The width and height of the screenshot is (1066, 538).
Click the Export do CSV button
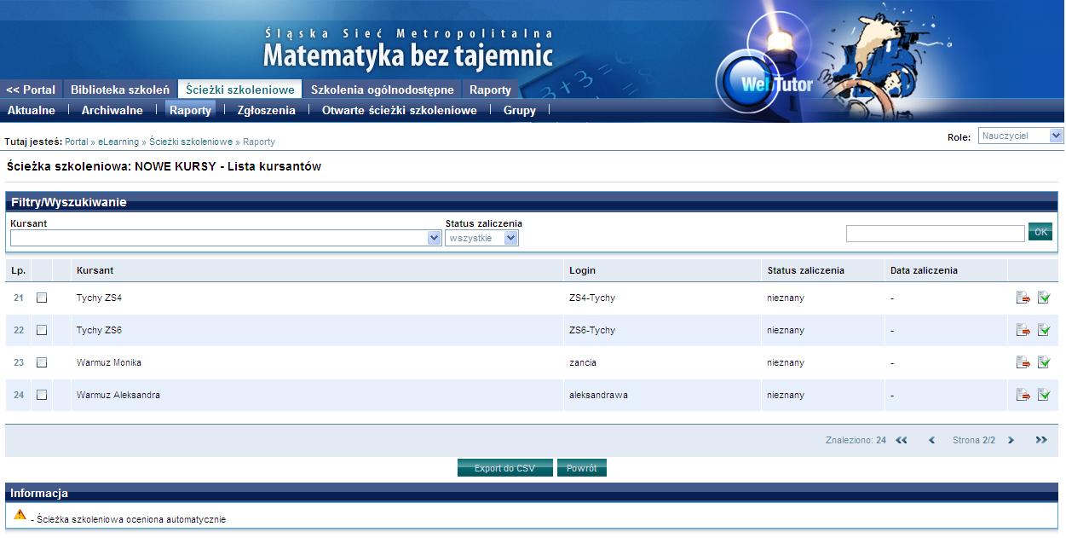coord(505,468)
